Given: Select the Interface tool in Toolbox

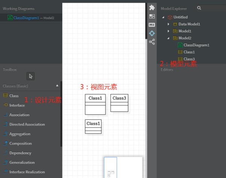Looking at the screenshot, I should [x=31, y=105].
